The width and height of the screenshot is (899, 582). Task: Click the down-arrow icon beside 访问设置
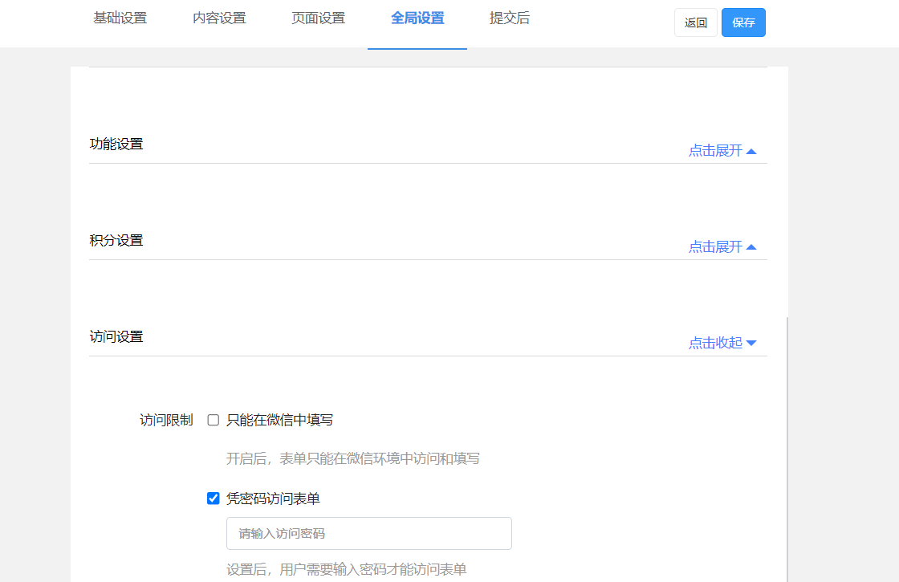coord(751,344)
